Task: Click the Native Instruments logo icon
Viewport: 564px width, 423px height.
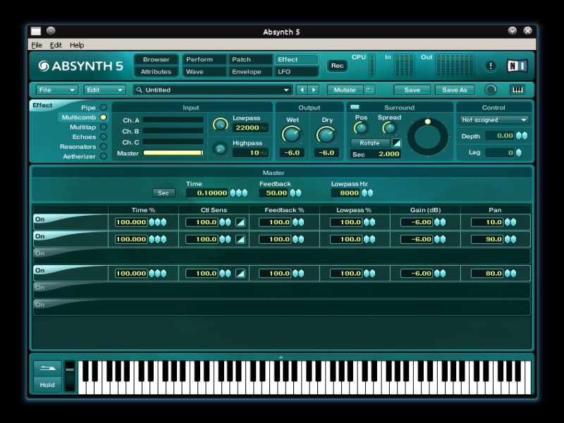Action: click(517, 66)
